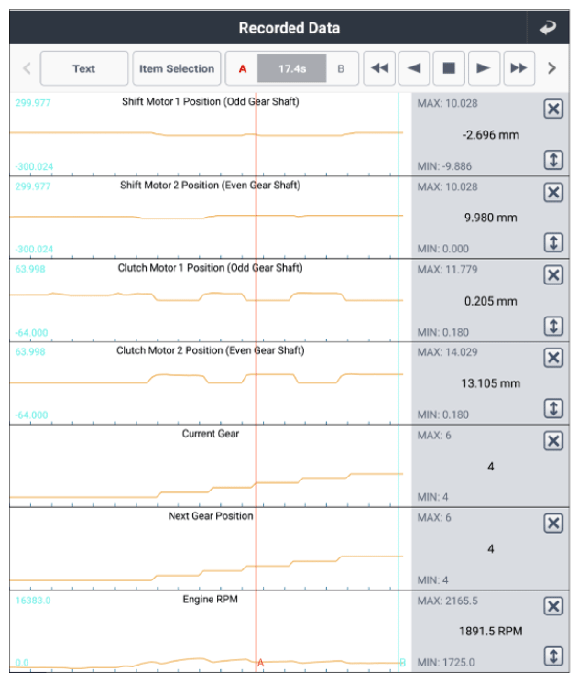This screenshot has width=580, height=682.
Task: Play the recorded data forward
Action: click(x=484, y=68)
